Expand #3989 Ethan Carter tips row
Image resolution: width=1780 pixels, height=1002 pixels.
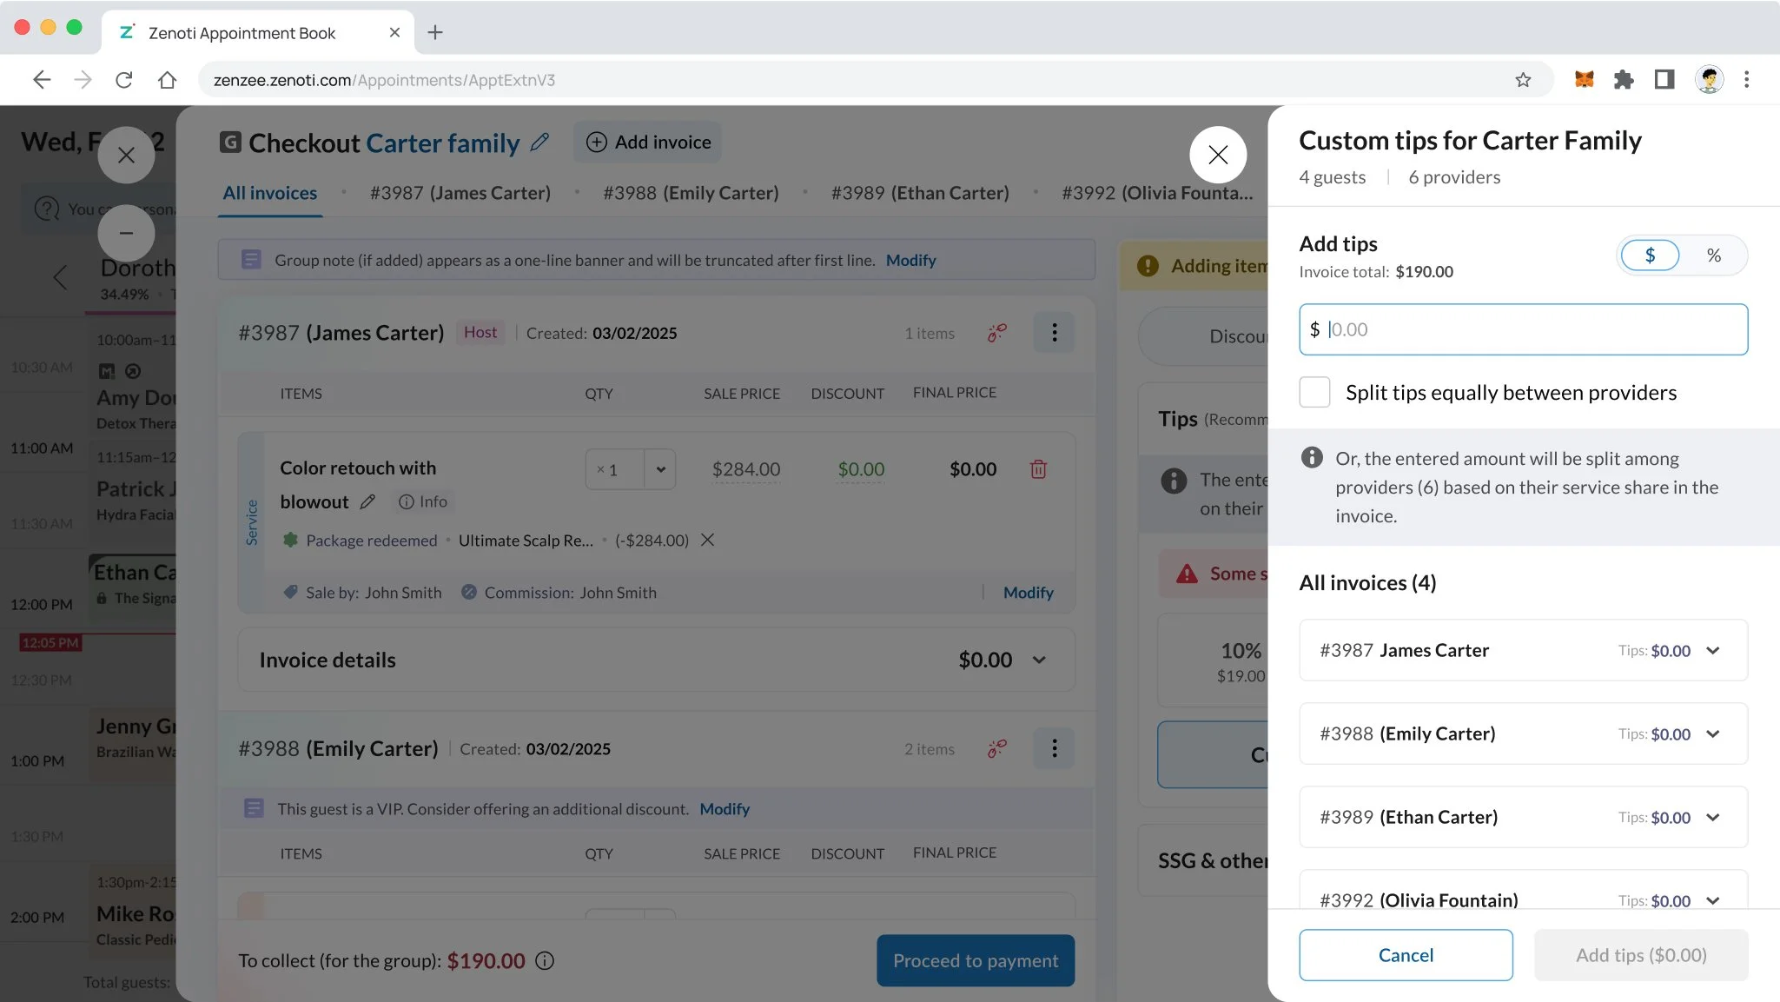1712,818
